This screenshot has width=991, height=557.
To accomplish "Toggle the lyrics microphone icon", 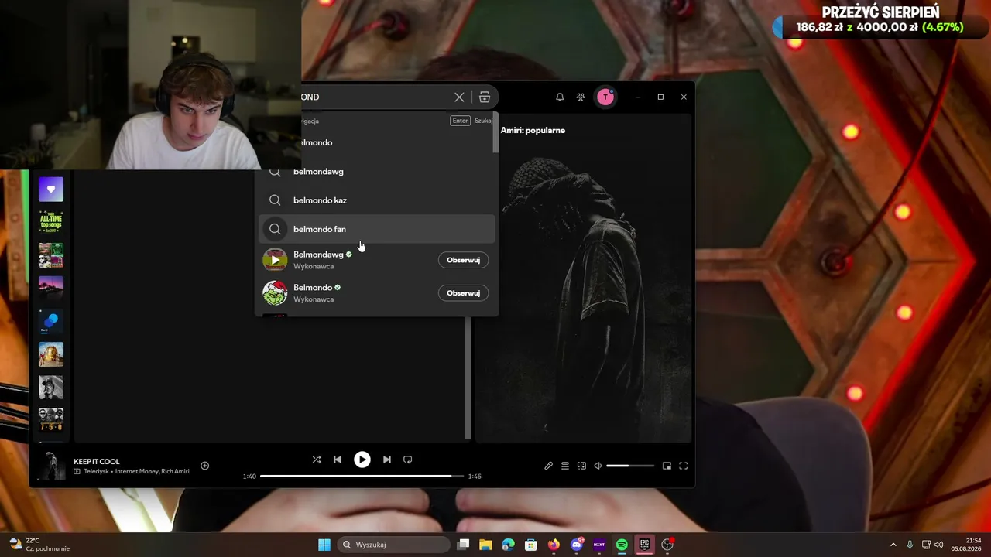I will (x=549, y=466).
